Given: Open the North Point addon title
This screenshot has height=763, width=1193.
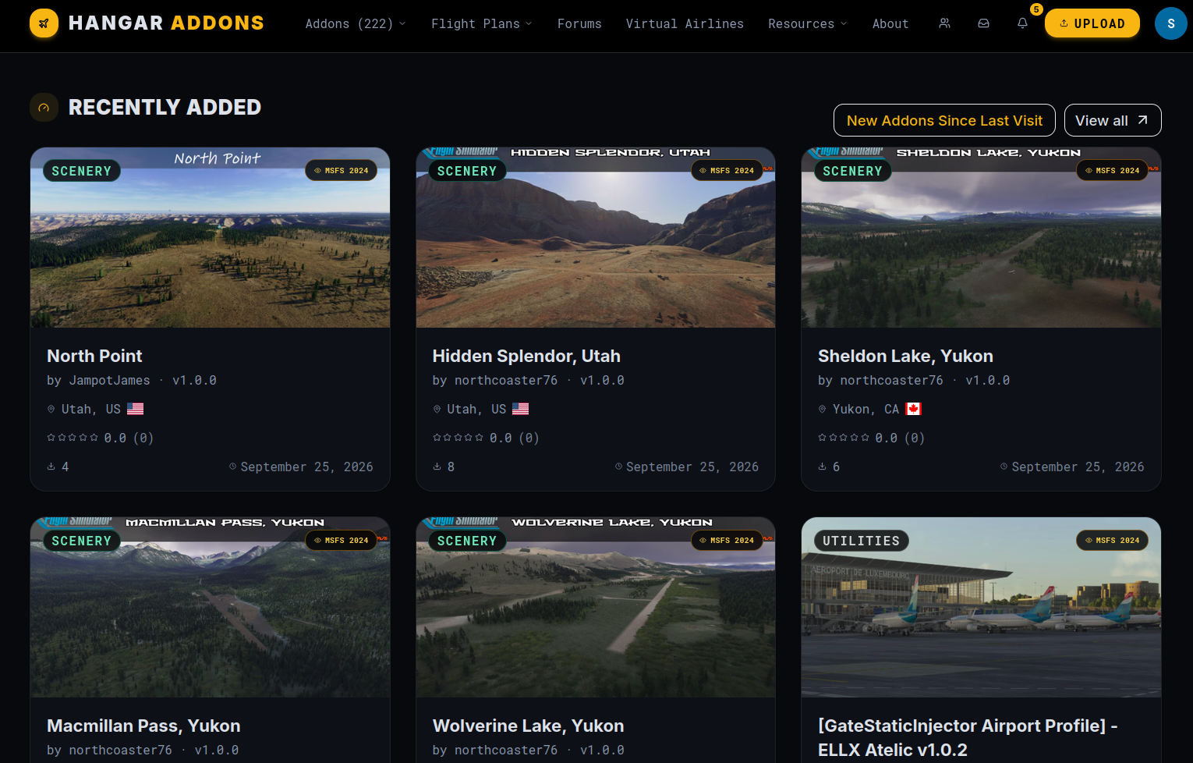Looking at the screenshot, I should pyautogui.click(x=94, y=356).
